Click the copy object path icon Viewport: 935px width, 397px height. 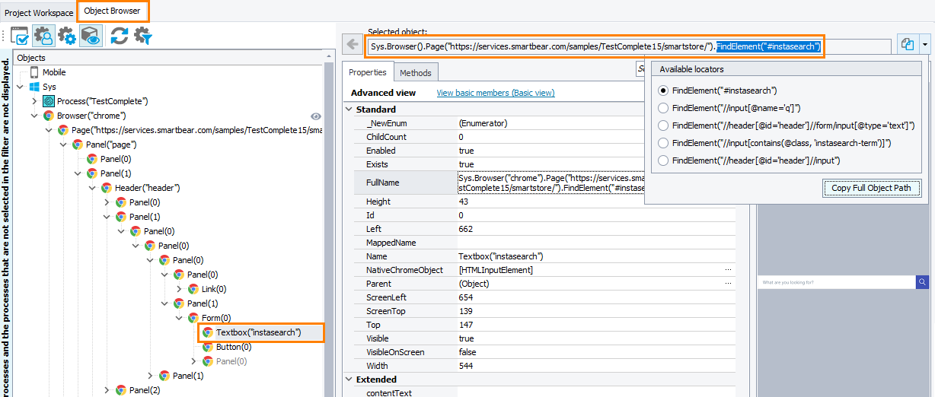tap(908, 44)
